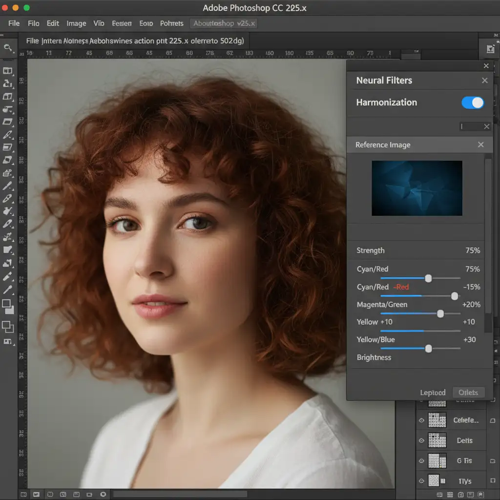Open the Image menu
This screenshot has height=500, width=500.
76,23
